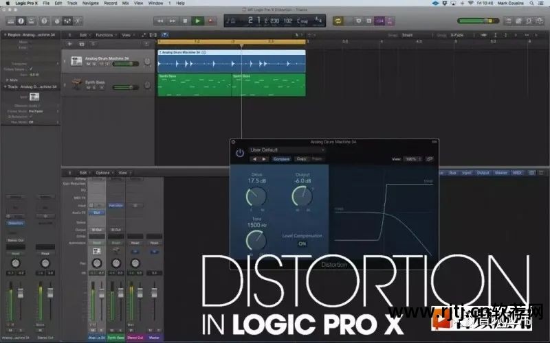This screenshot has width=550, height=343.
Task: Toggle the purple Count-in button
Action: [x=379, y=21]
